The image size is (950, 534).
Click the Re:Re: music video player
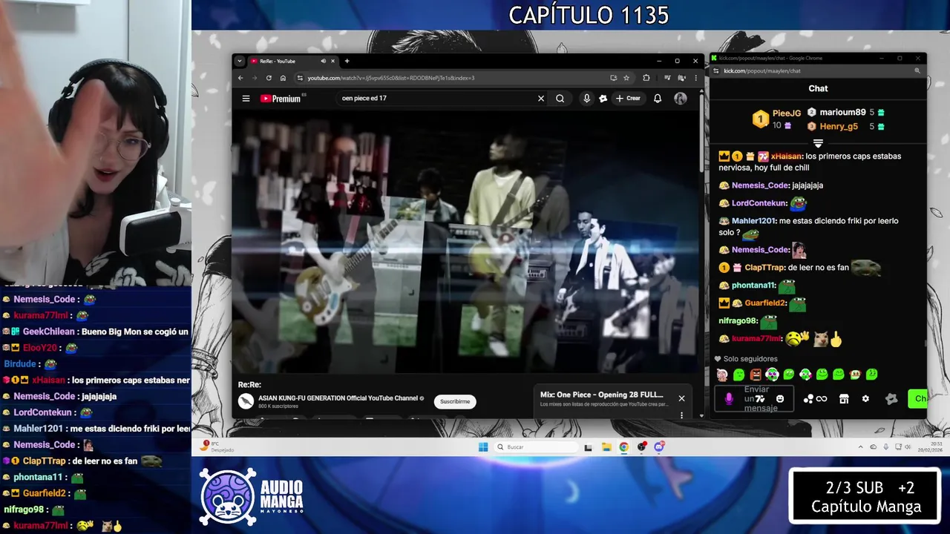pyautogui.click(x=465, y=241)
